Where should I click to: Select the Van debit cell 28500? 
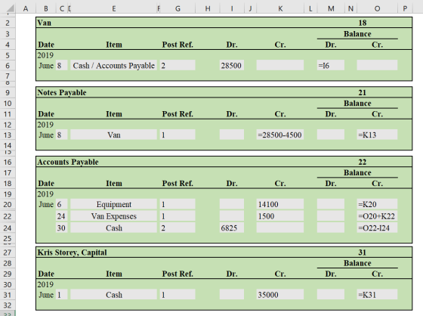pyautogui.click(x=232, y=65)
